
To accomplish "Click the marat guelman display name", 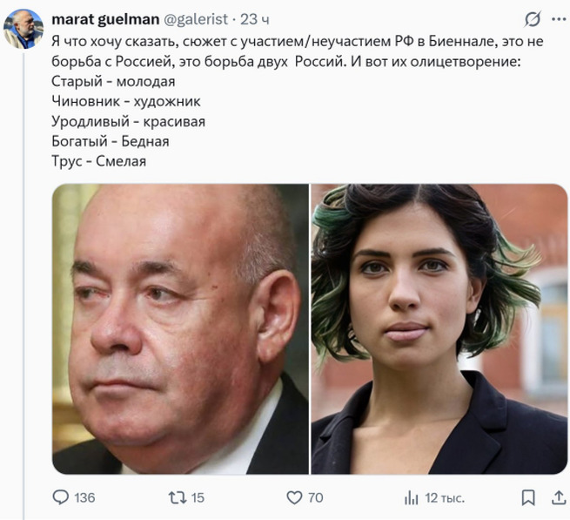I will (105, 19).
